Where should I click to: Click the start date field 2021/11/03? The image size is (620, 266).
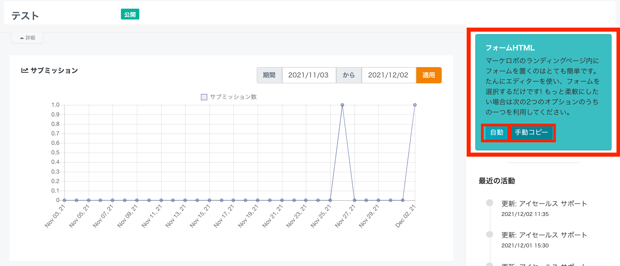(308, 75)
